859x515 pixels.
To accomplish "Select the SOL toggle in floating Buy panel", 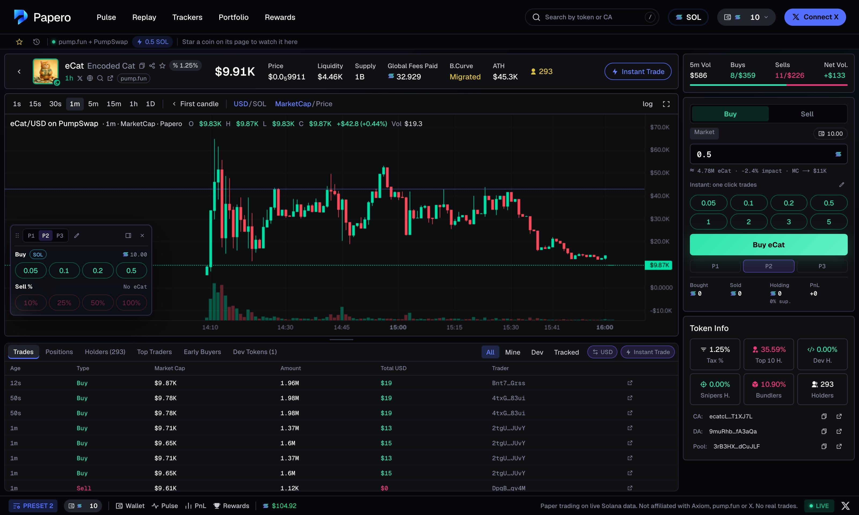I will pyautogui.click(x=38, y=254).
